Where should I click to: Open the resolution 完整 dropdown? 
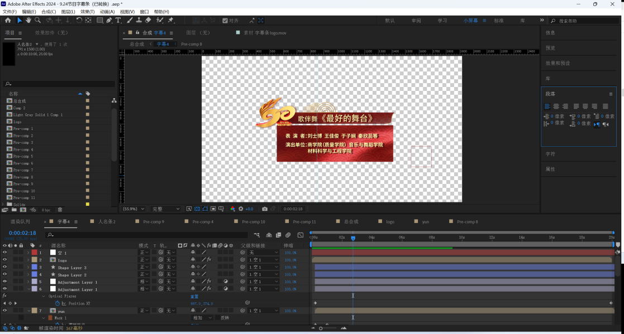tap(166, 209)
